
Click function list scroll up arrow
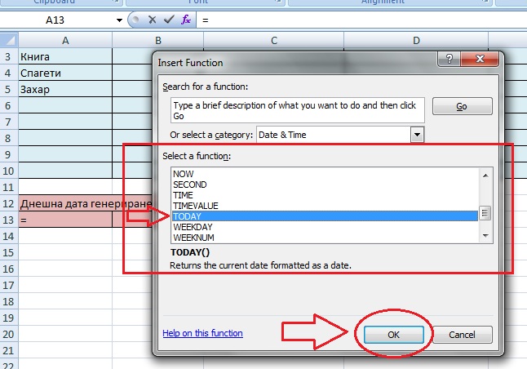click(485, 176)
